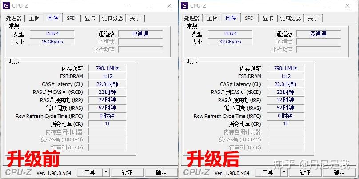
Task: Click Row Refresh Cycle Time label, left window
Action: [x=49, y=116]
